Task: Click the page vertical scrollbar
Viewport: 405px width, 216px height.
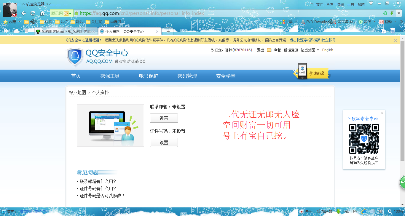Action: (402, 101)
